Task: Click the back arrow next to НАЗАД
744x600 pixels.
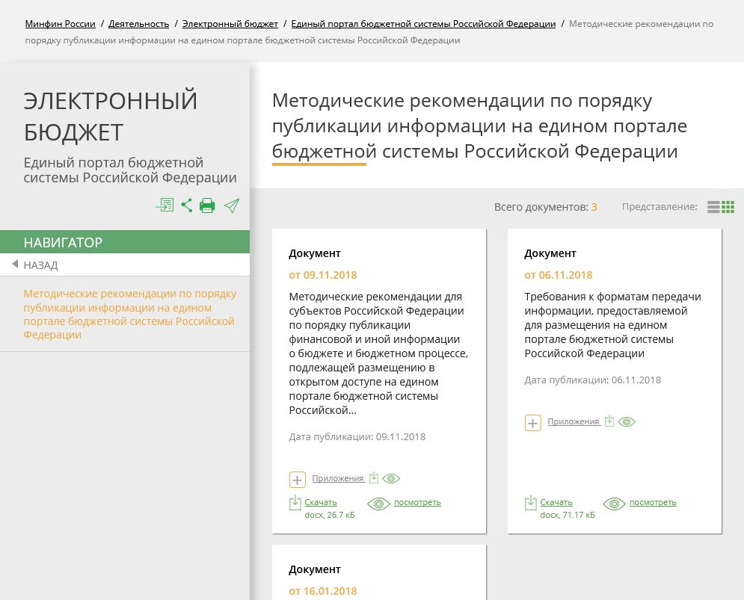Action: click(x=15, y=264)
